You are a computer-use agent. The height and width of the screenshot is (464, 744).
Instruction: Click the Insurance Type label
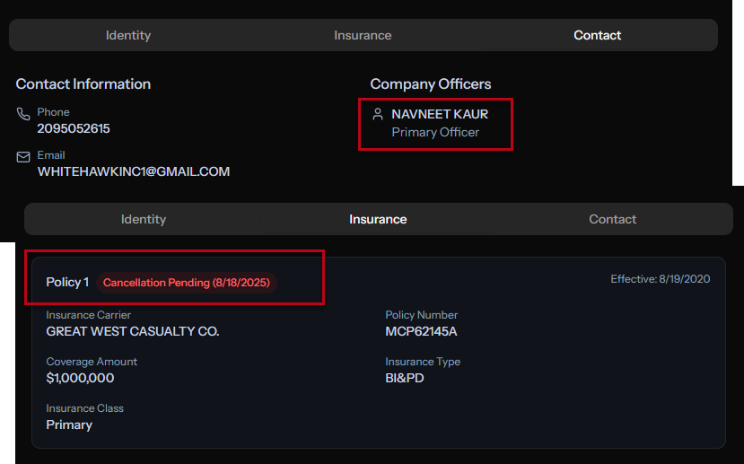423,362
